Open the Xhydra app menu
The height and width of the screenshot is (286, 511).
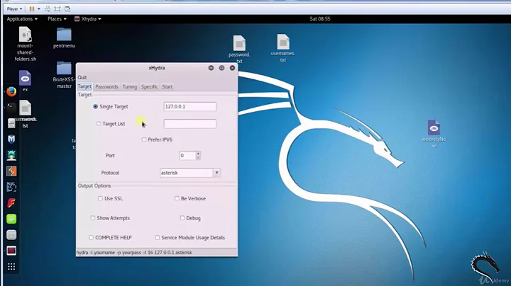click(88, 19)
